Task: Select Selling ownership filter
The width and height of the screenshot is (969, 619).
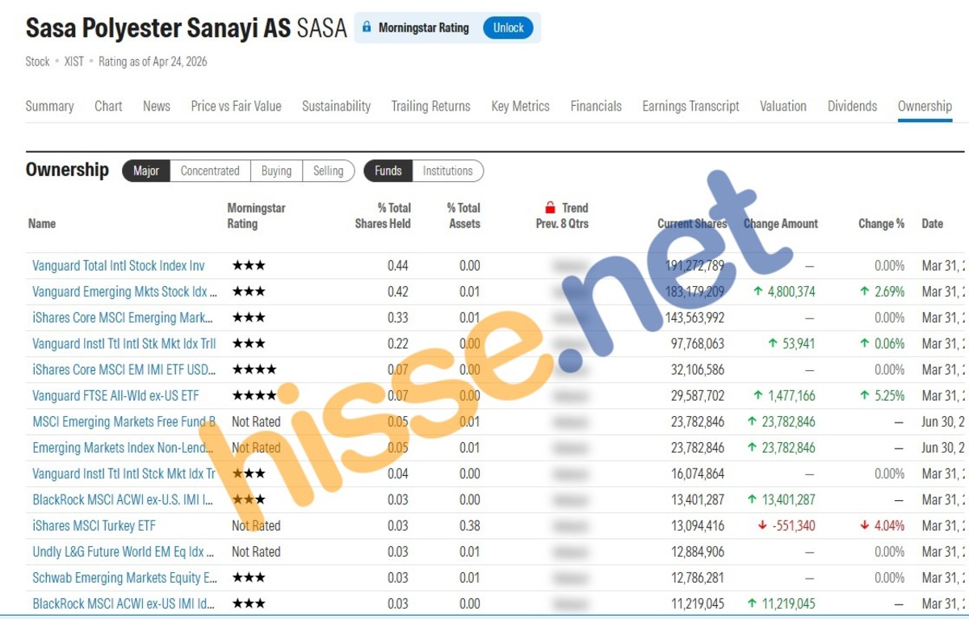Action: click(x=328, y=171)
